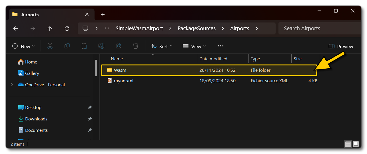Open the New dropdown menu
367x154 pixels.
[x=23, y=46]
